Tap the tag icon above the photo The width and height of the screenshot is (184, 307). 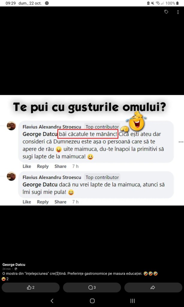pyautogui.click(x=166, y=12)
